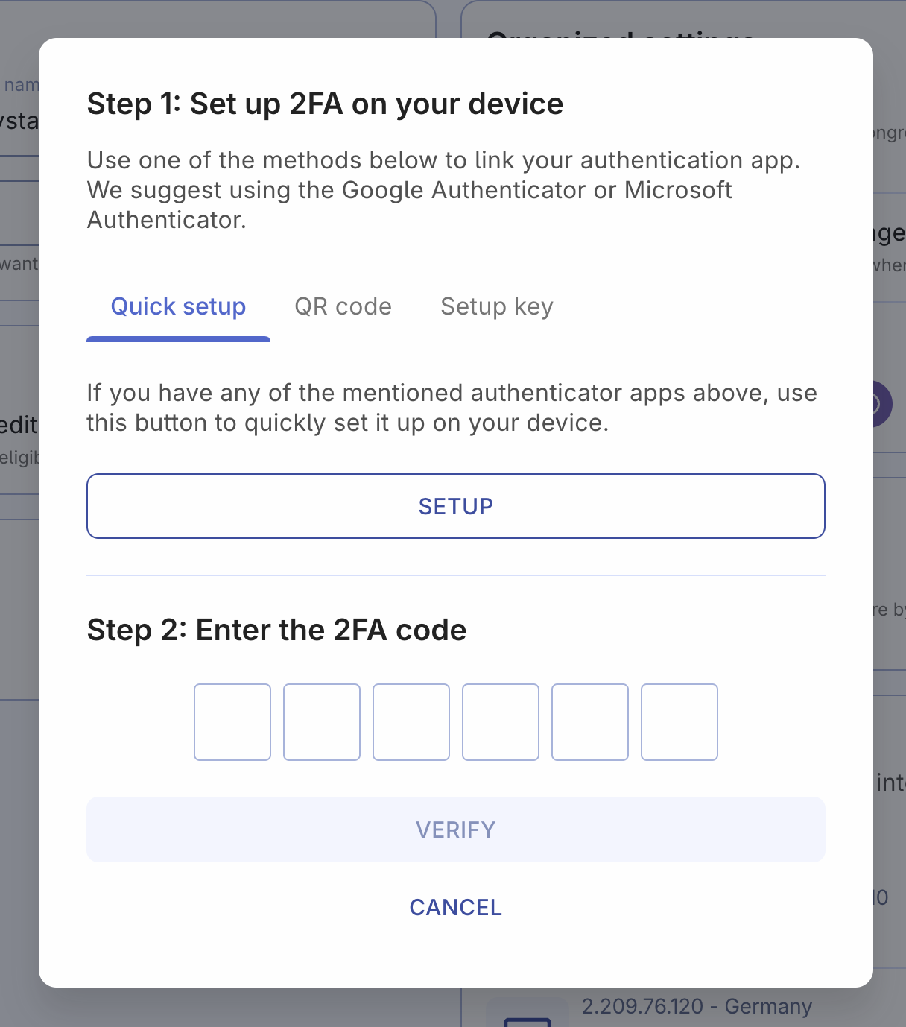The width and height of the screenshot is (906, 1027).
Task: Click the SETUP button to link your authenticator
Action: pyautogui.click(x=455, y=506)
